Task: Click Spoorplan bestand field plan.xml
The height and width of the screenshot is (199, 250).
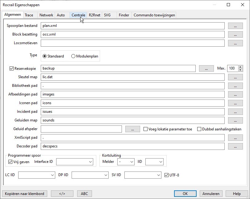Action: click(133, 26)
